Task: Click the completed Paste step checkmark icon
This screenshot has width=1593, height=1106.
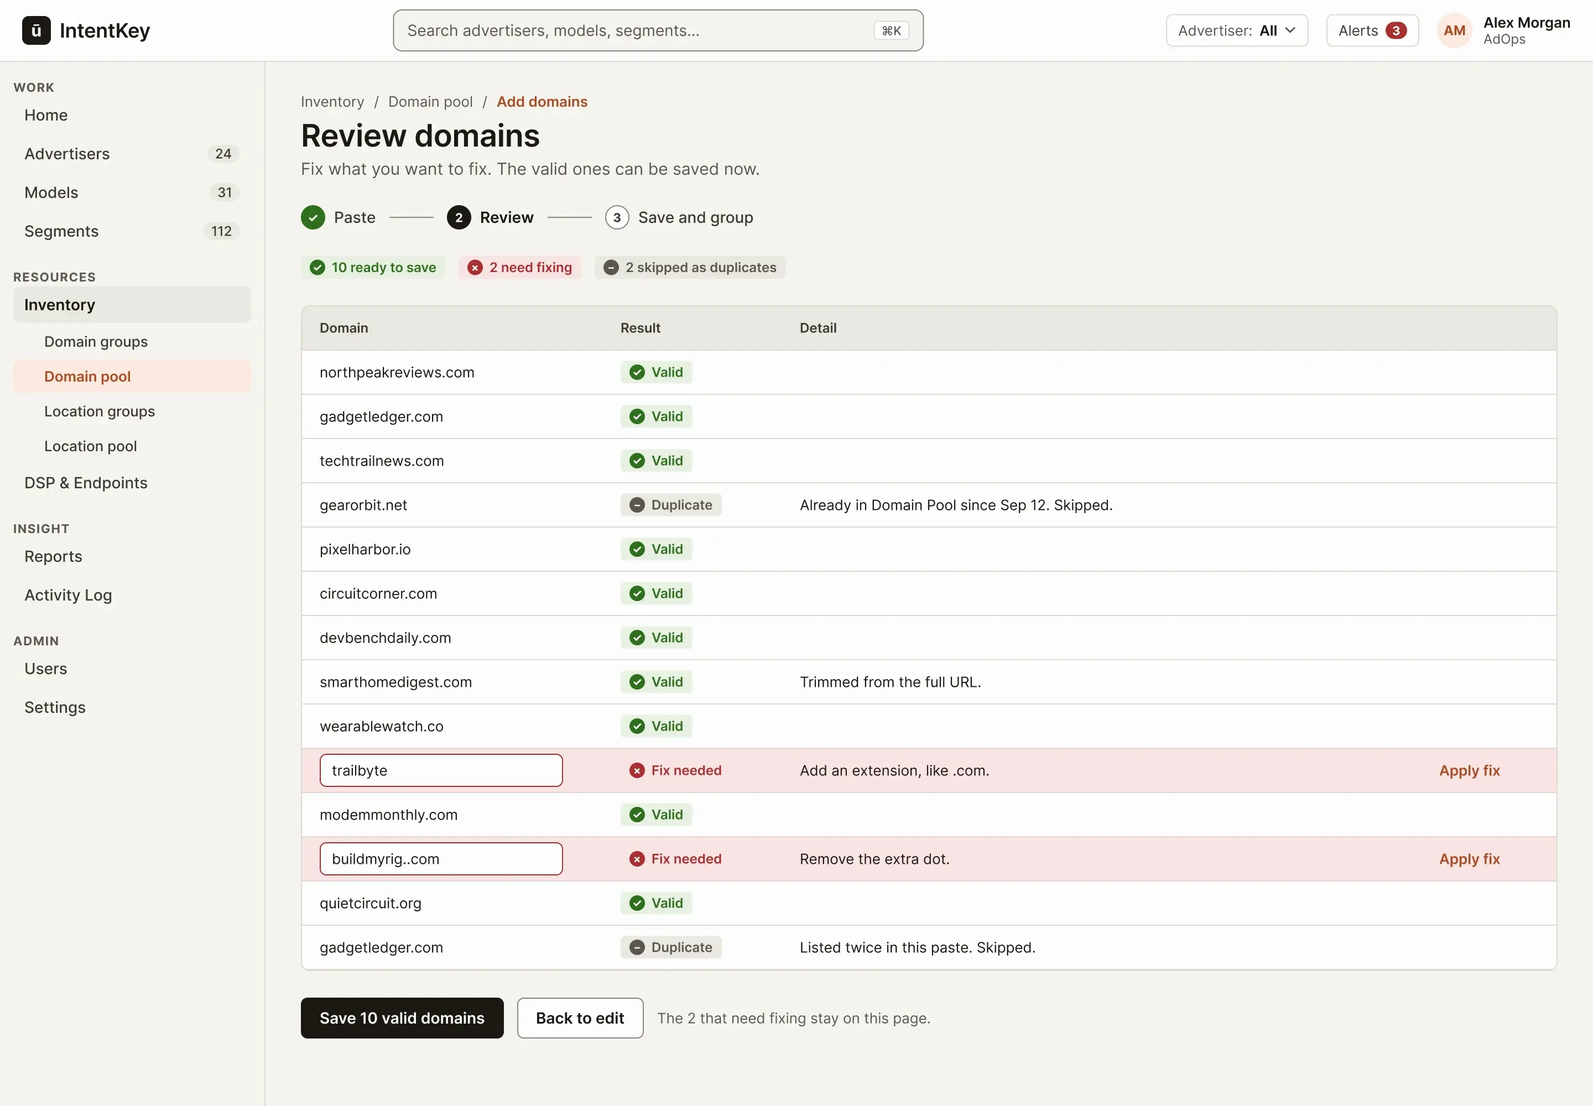Action: 313,217
